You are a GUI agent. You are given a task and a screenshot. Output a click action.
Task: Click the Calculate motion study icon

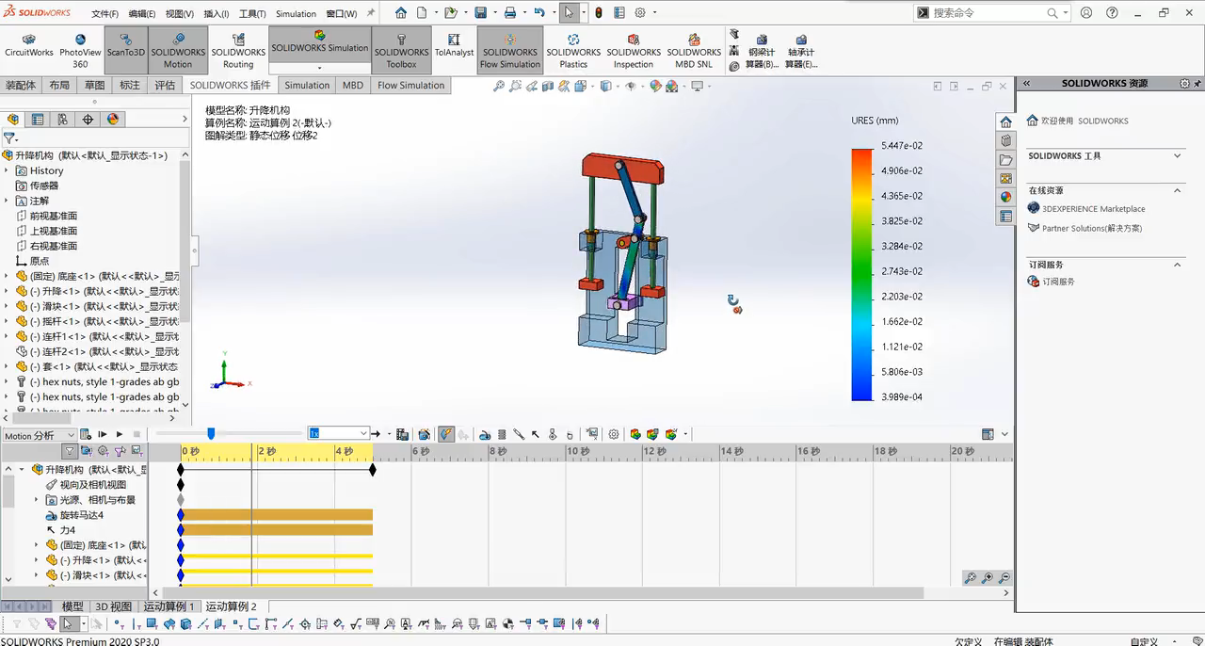pyautogui.click(x=86, y=434)
